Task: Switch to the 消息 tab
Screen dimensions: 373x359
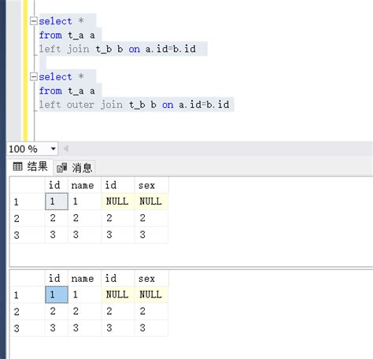Action: pos(75,168)
